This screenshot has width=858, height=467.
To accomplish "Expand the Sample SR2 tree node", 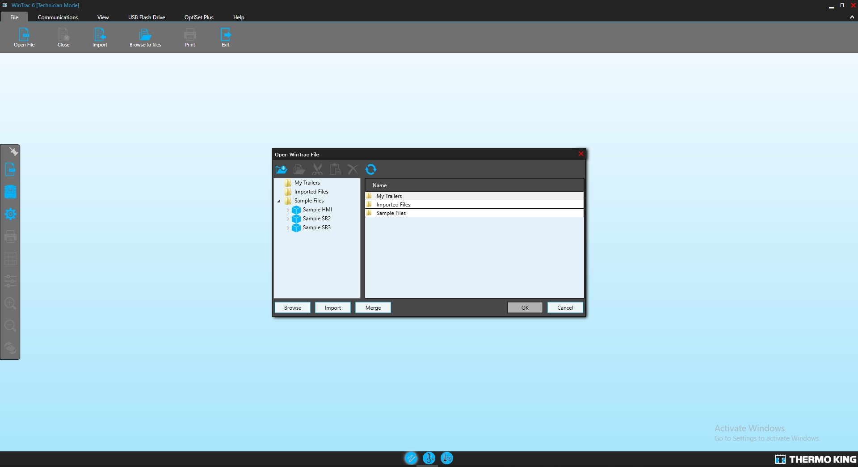I will tap(288, 219).
